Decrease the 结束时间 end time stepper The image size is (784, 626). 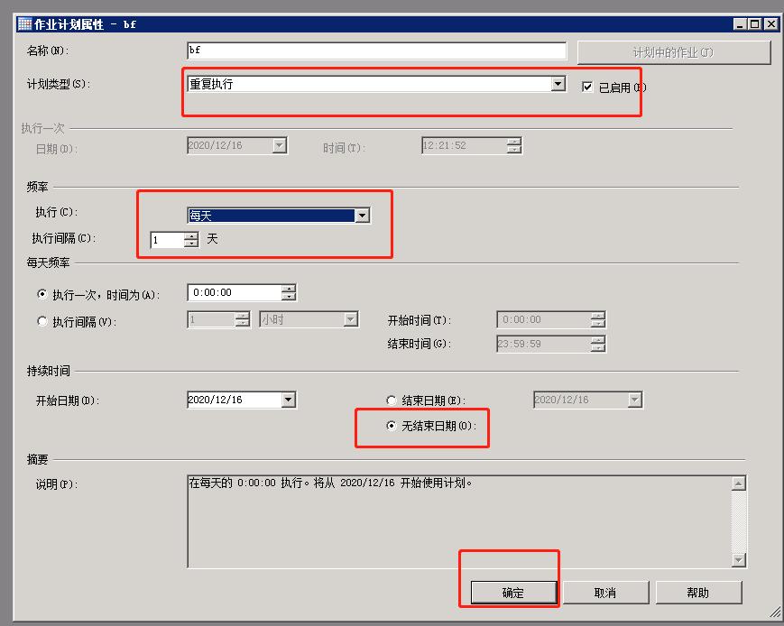pyautogui.click(x=596, y=346)
